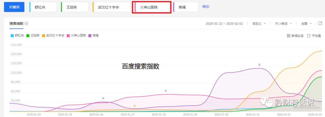The width and height of the screenshot is (325, 117).
Task: Toggle the 王延轶 legend series
Action: (x=33, y=35)
